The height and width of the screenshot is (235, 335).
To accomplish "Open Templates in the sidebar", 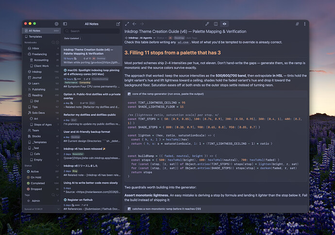I will 41,36.
